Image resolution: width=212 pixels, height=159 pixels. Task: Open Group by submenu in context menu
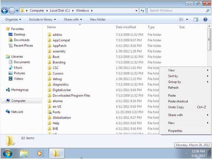pos(185,82)
